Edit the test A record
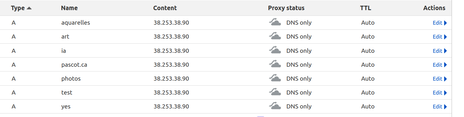The image size is (464, 117). click(440, 93)
